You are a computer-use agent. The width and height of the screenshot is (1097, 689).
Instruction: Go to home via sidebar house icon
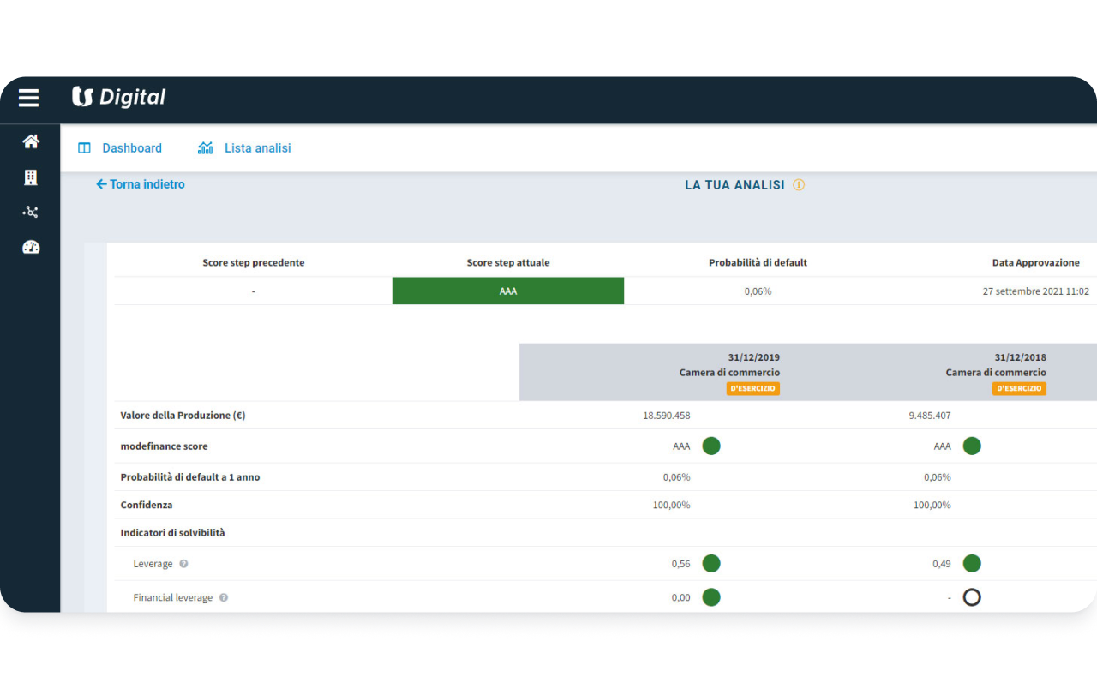tap(31, 141)
